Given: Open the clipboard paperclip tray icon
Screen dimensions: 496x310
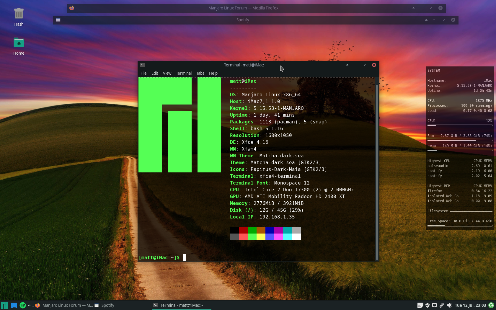Looking at the screenshot, I should click(442, 305).
